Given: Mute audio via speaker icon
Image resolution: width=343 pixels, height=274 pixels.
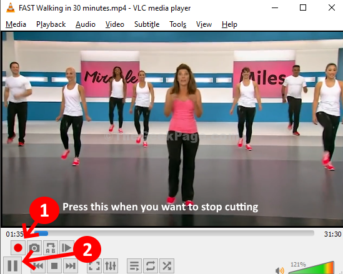Looking at the screenshot, I should (x=280, y=270).
